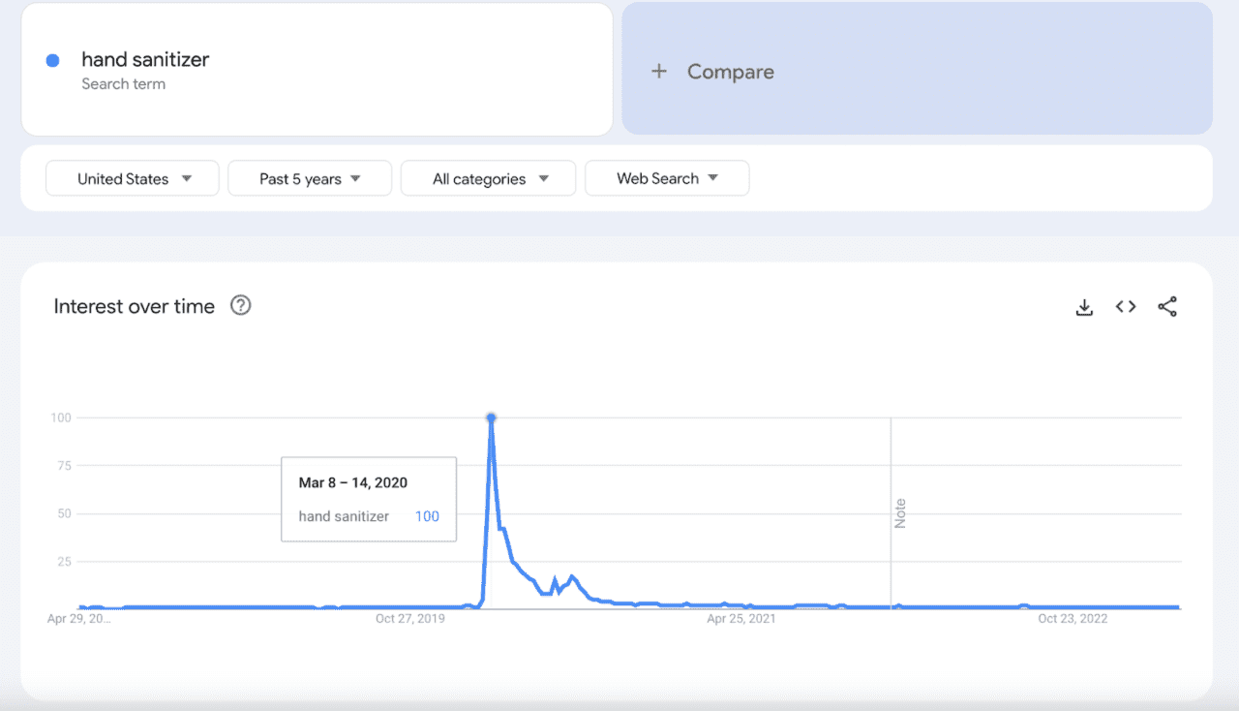Click the peak data point at 100
Image resolution: width=1239 pixels, height=711 pixels.
point(491,417)
